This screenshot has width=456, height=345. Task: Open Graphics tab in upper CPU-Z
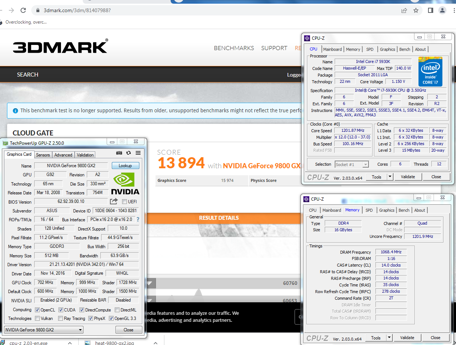[x=388, y=49]
